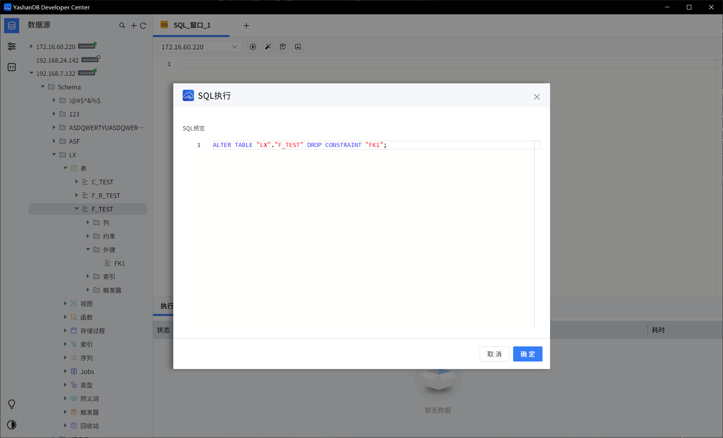This screenshot has height=438, width=723.
Task: Open the connection dropdown showing 172.16.60.220
Action: point(199,47)
